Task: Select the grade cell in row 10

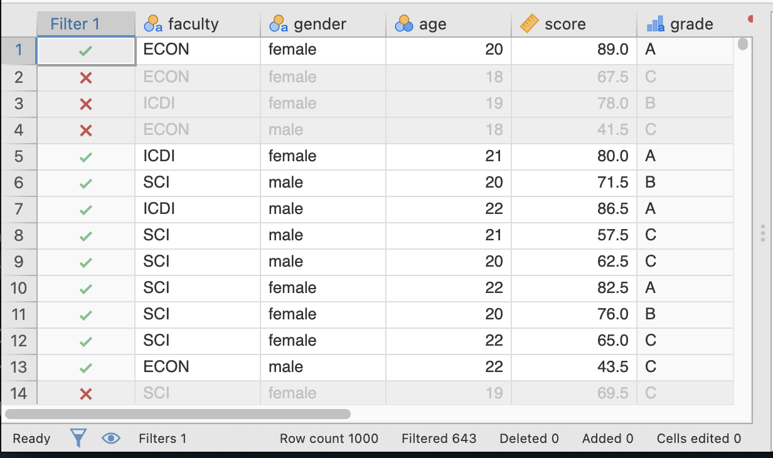Action: 684,288
